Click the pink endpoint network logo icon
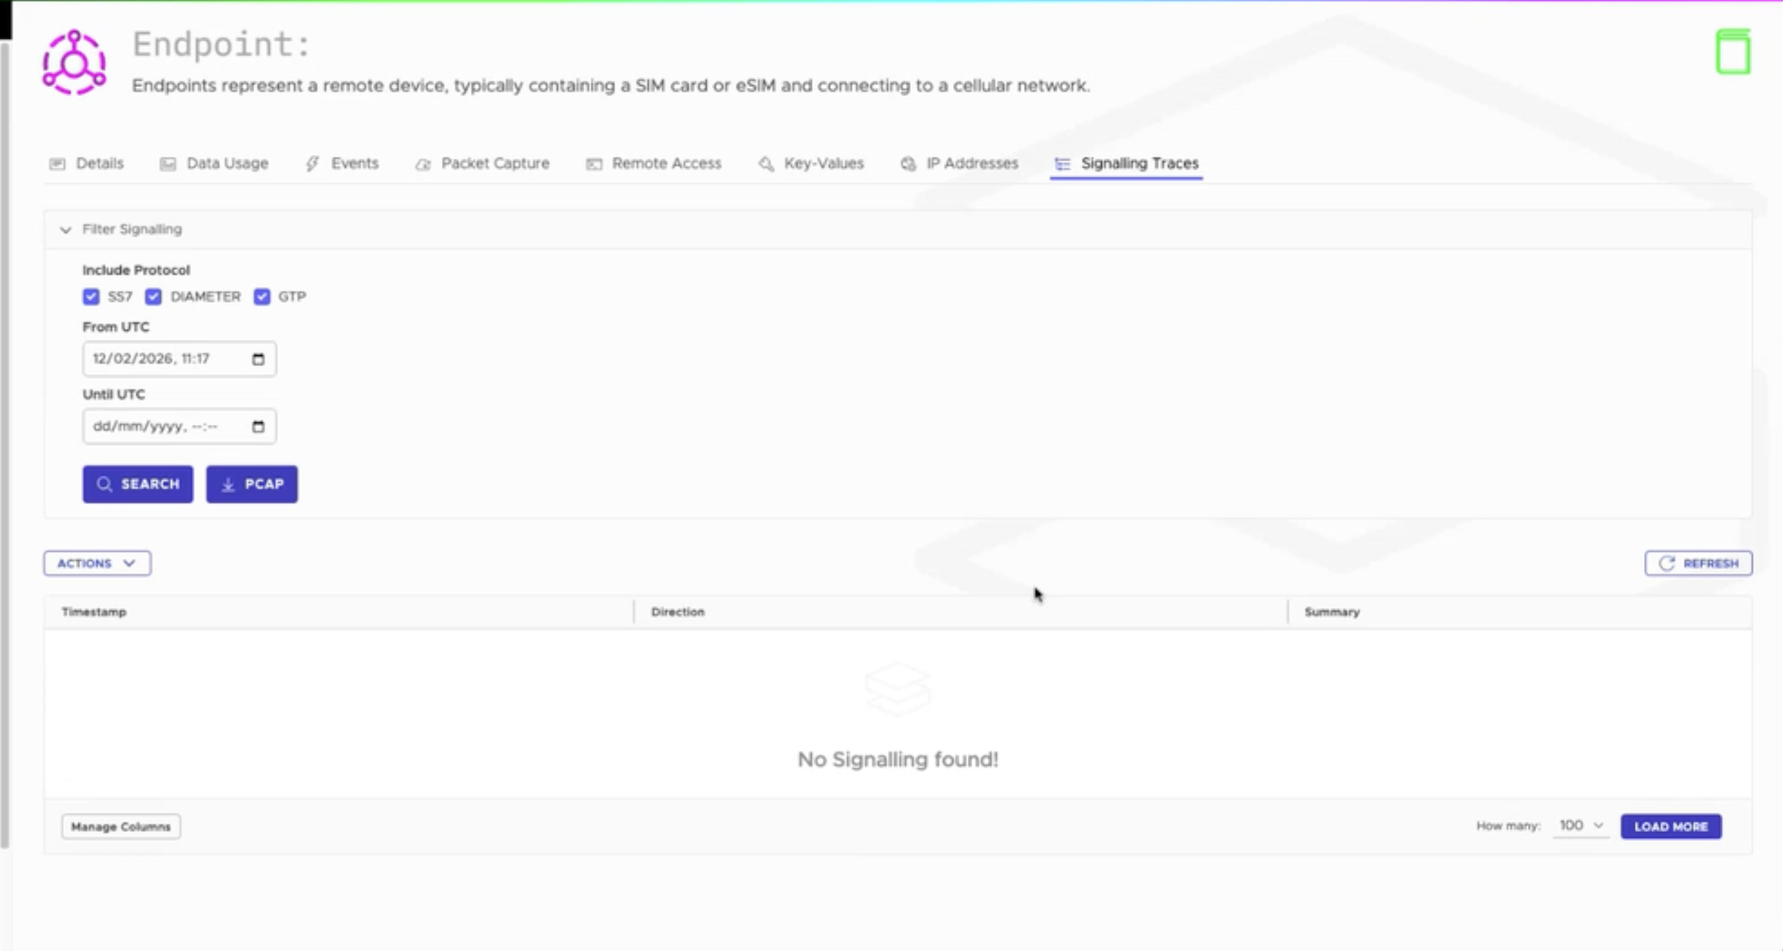This screenshot has height=951, width=1783. [74, 63]
